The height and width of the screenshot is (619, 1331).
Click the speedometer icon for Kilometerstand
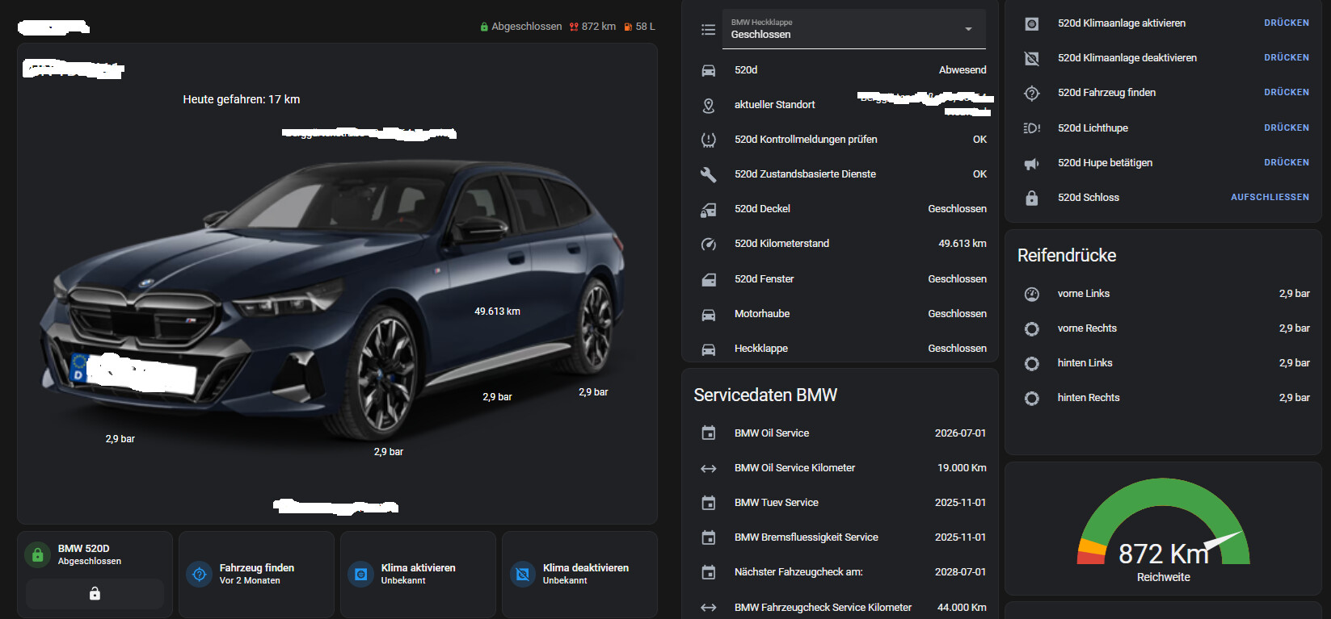708,244
